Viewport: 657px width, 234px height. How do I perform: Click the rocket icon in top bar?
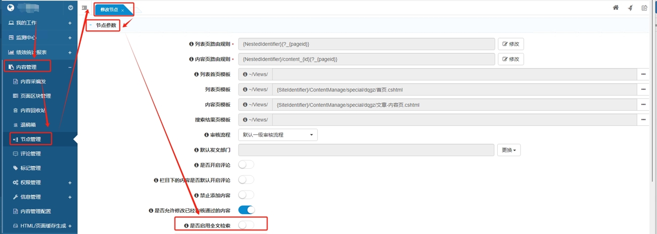coord(630,8)
